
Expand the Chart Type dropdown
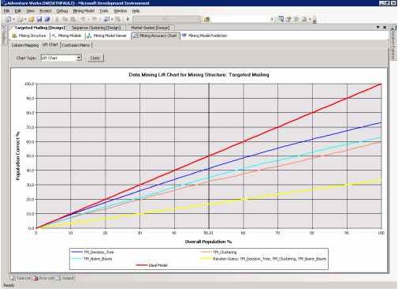coord(79,58)
